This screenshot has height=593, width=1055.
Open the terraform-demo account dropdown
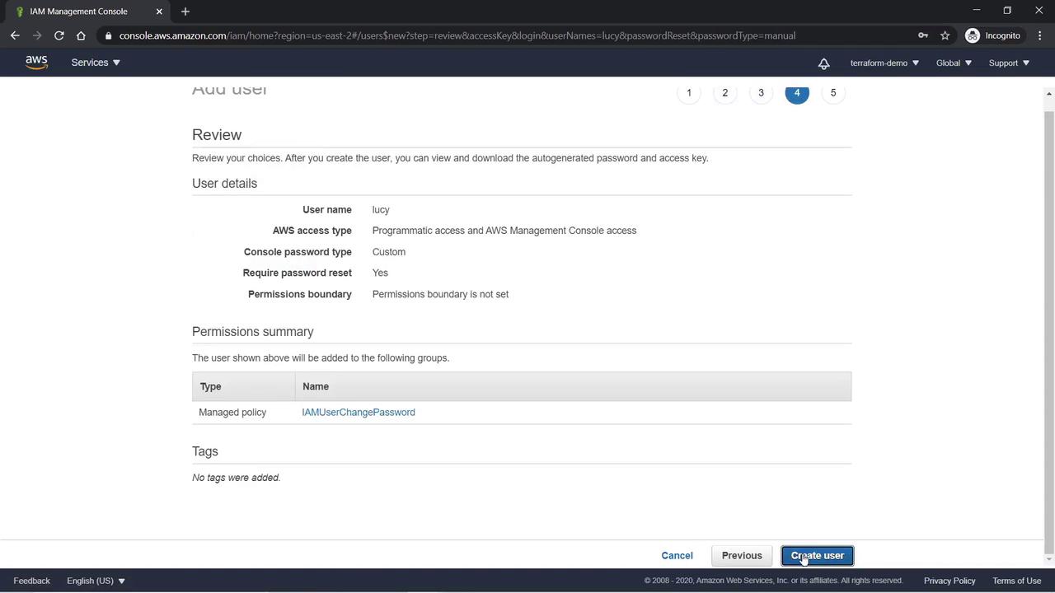(x=884, y=63)
